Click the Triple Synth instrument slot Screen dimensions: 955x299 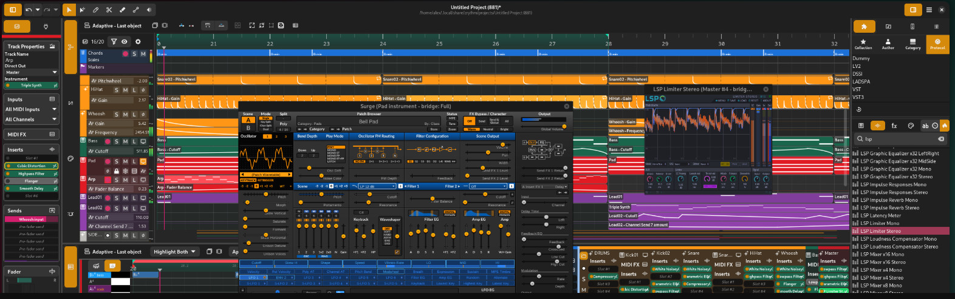[x=31, y=86]
